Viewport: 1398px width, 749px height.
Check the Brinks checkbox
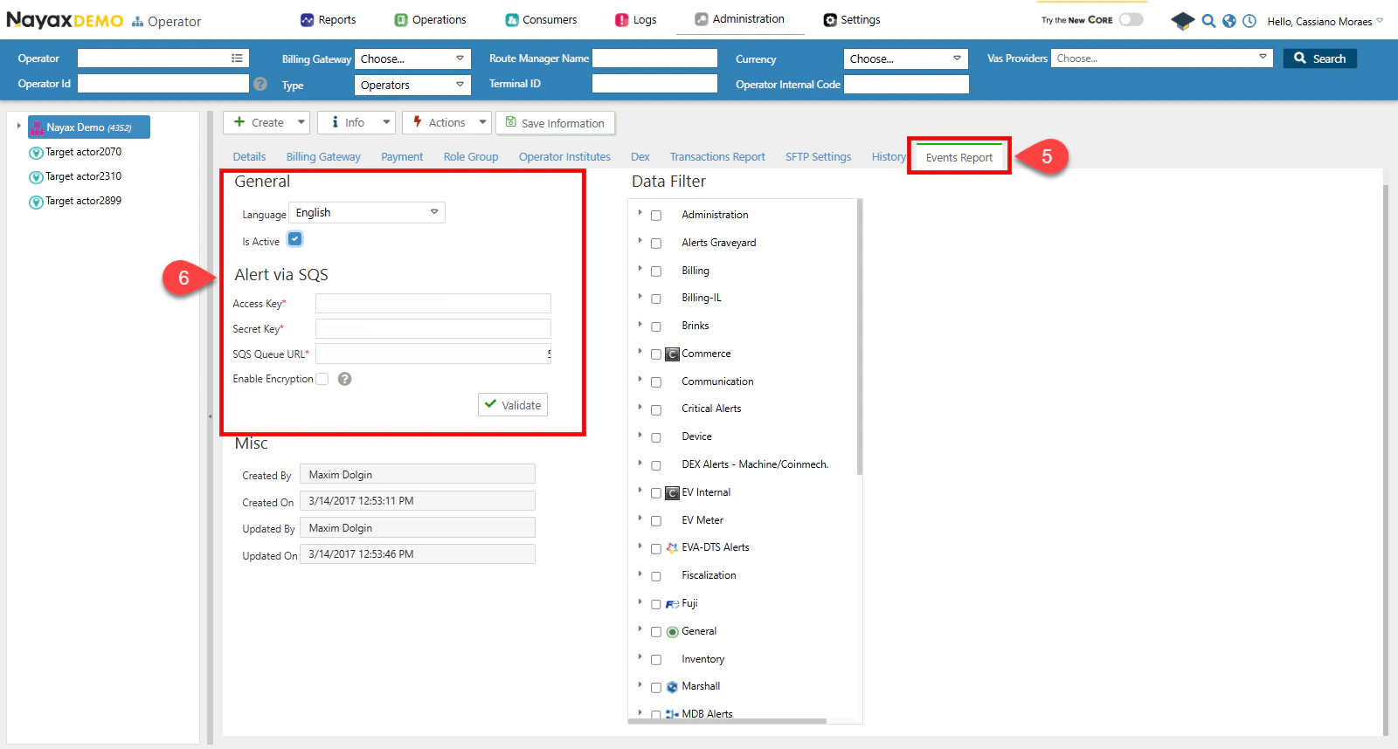coord(656,326)
